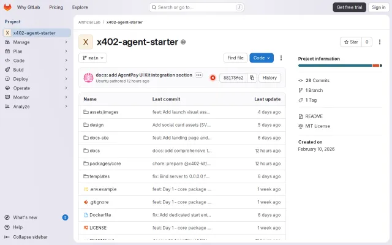This screenshot has width=392, height=245.
Task: Click the Build rocket icon in sidebar
Action: point(7,69)
